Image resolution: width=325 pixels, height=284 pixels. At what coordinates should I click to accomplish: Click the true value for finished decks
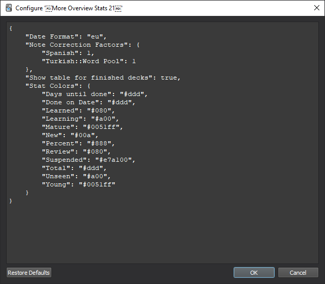[x=169, y=78]
